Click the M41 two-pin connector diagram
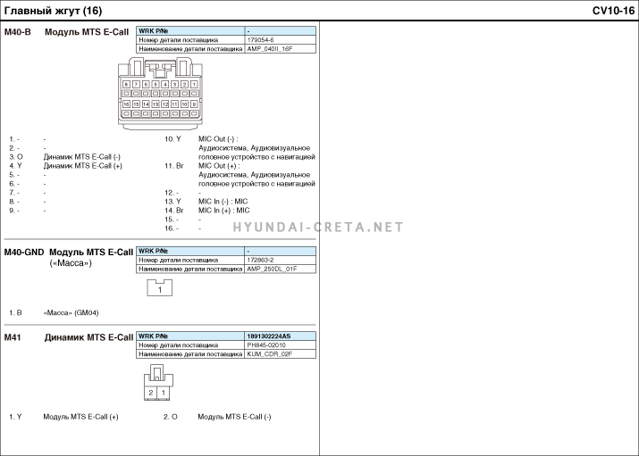The height and width of the screenshot is (456, 639). point(158,382)
